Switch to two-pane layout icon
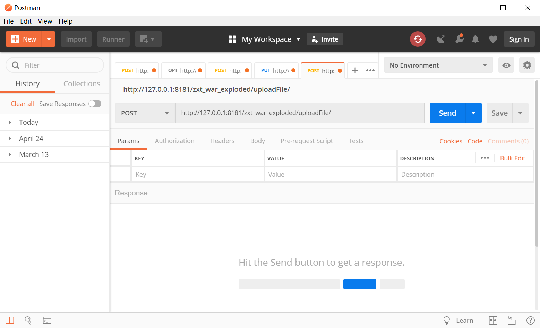The image size is (540, 328). click(493, 320)
